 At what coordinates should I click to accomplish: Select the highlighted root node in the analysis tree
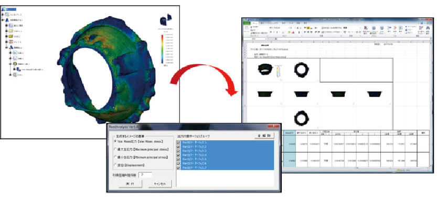[x=11, y=9]
